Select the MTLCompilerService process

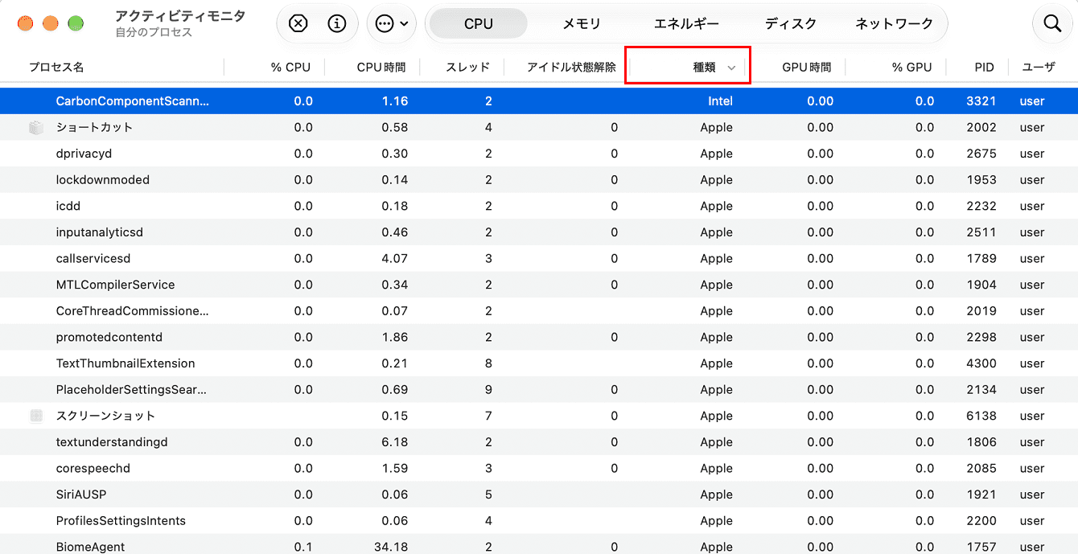[x=539, y=285]
